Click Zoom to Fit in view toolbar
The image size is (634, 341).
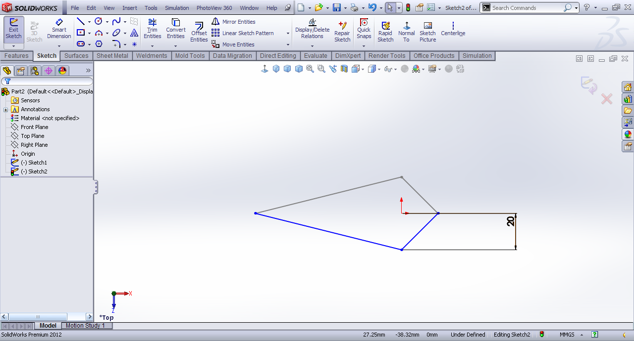[x=310, y=69]
